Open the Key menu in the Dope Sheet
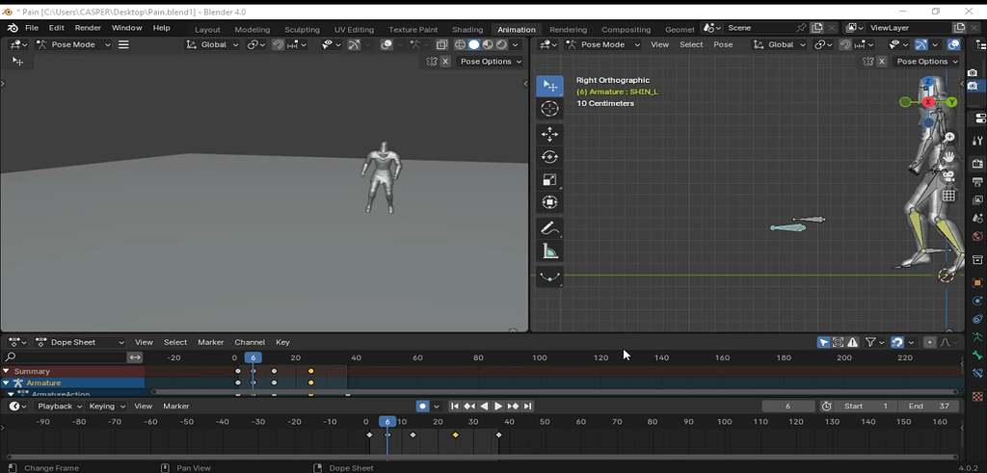This screenshot has width=987, height=473. pyautogui.click(x=282, y=342)
